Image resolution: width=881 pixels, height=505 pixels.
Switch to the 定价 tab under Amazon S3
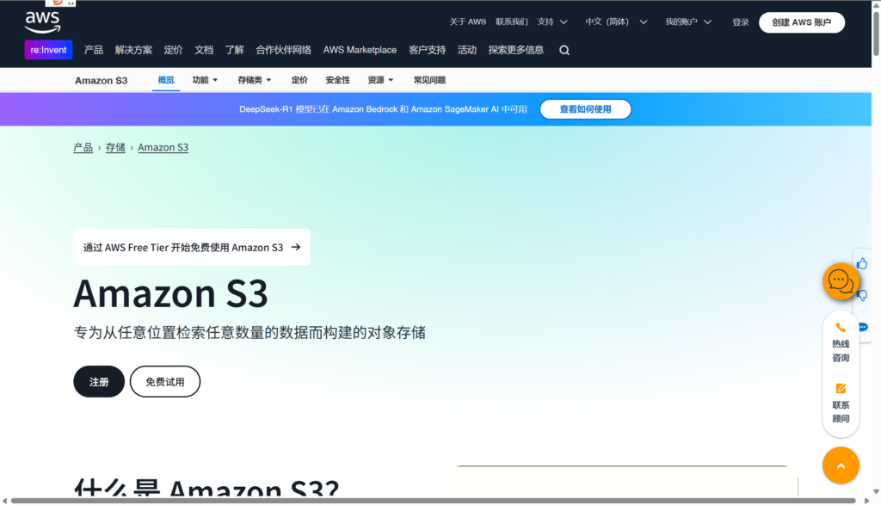(x=299, y=80)
